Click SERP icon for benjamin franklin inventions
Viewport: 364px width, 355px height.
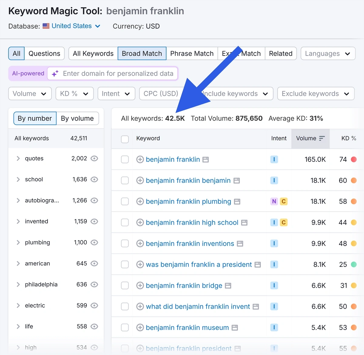pyautogui.click(x=240, y=244)
